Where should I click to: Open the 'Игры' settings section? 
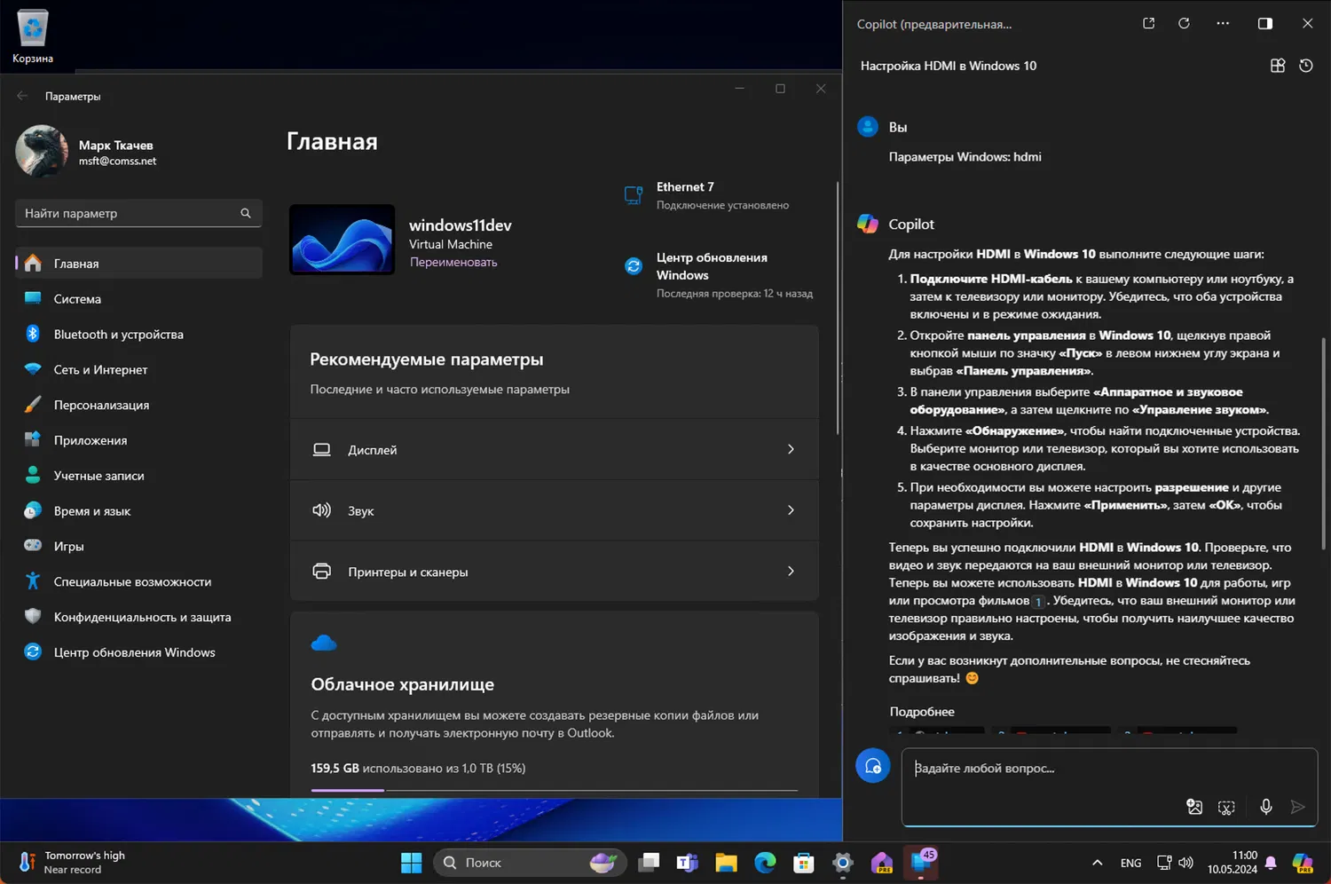point(138,546)
